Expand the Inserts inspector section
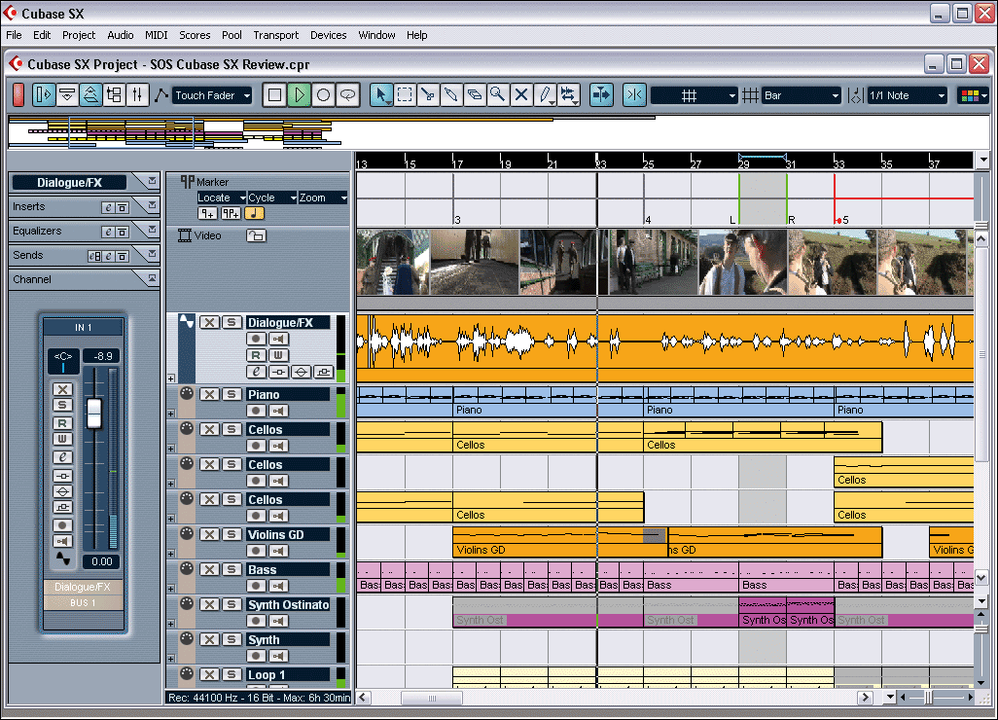Viewport: 998px width, 720px height. [152, 205]
